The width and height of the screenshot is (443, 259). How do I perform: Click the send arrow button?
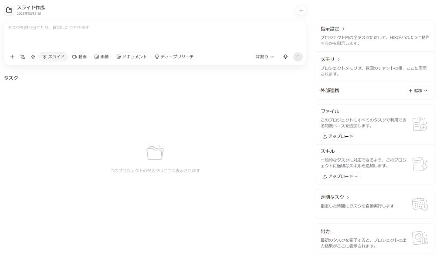[x=298, y=57]
